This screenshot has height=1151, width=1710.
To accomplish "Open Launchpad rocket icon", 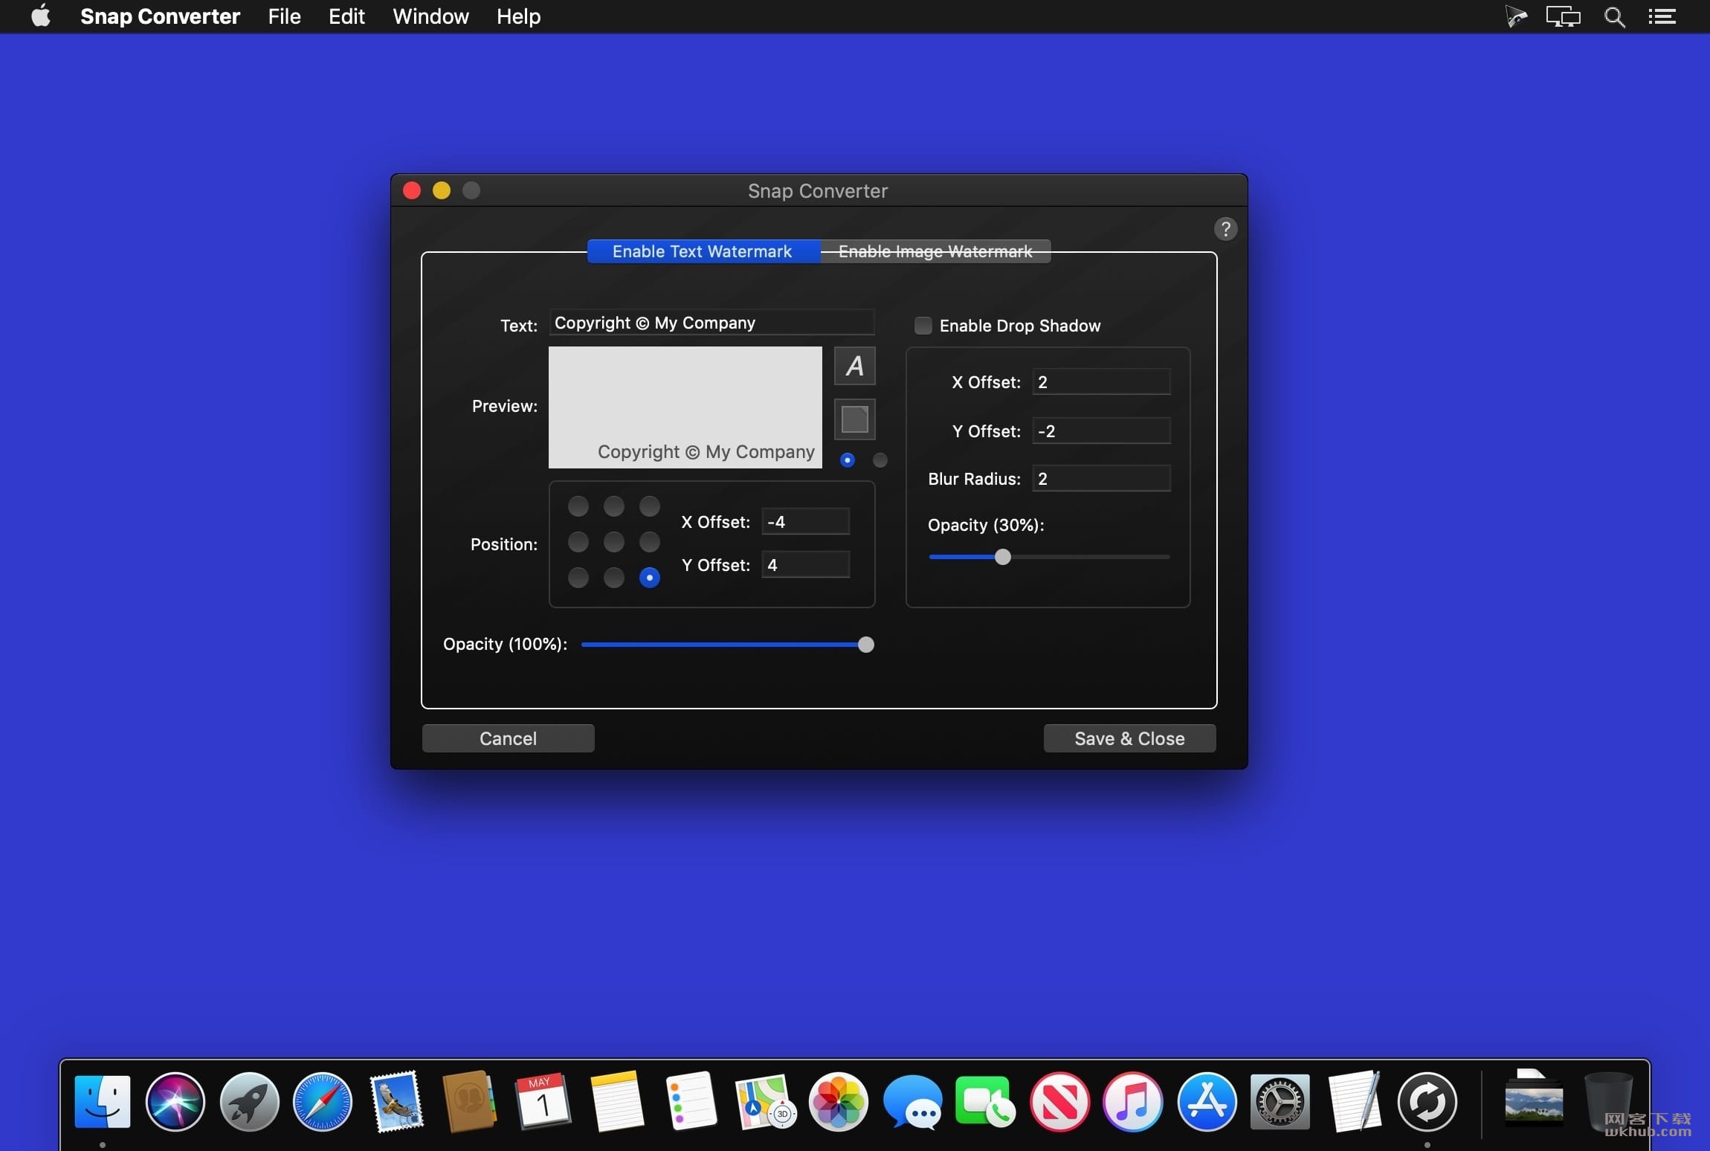I will click(x=249, y=1101).
